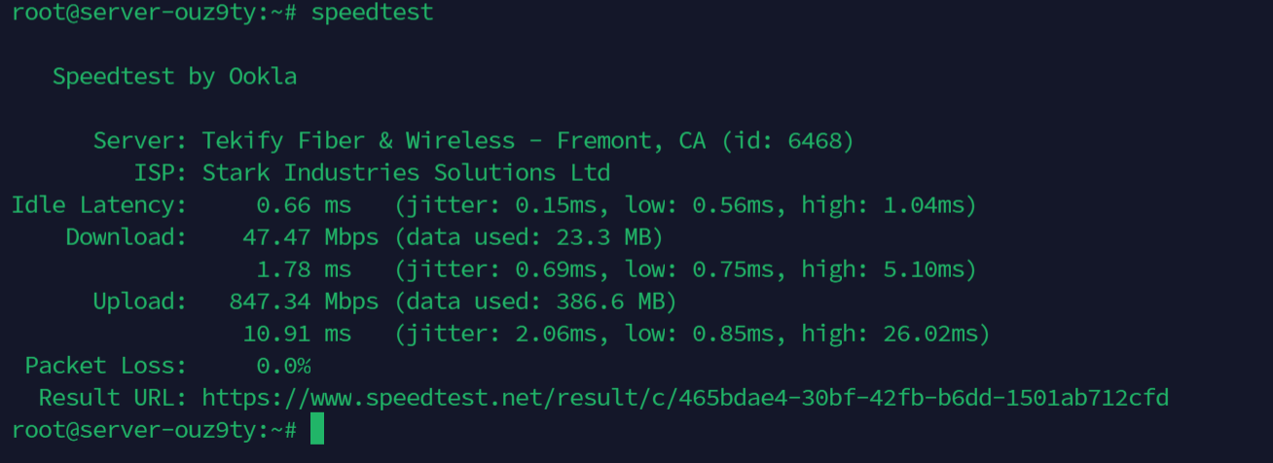Screen dimensions: 1273x463
Task: Click the Download speed 47.47 Mbps value
Action: tap(309, 237)
